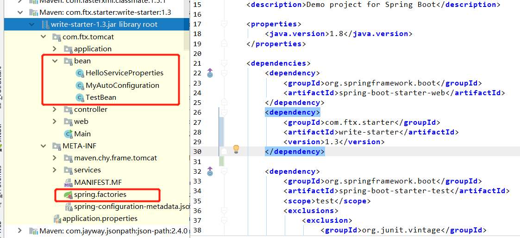Click line number 31 in the gutter
The height and width of the screenshot is (238, 520).
point(197,162)
